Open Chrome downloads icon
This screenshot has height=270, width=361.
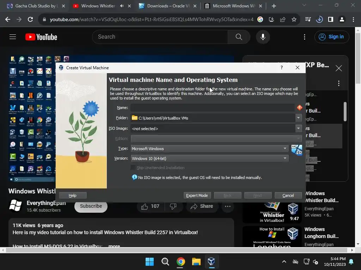tap(319, 19)
